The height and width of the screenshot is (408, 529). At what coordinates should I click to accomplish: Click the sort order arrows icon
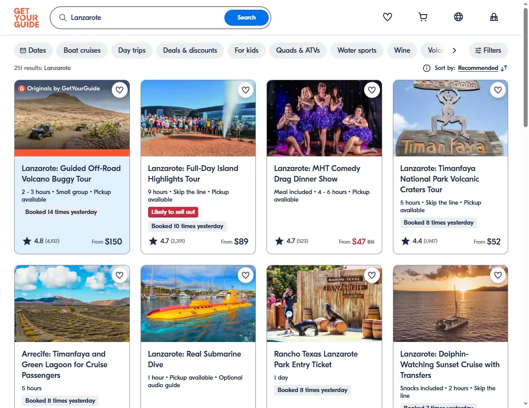[x=504, y=68]
